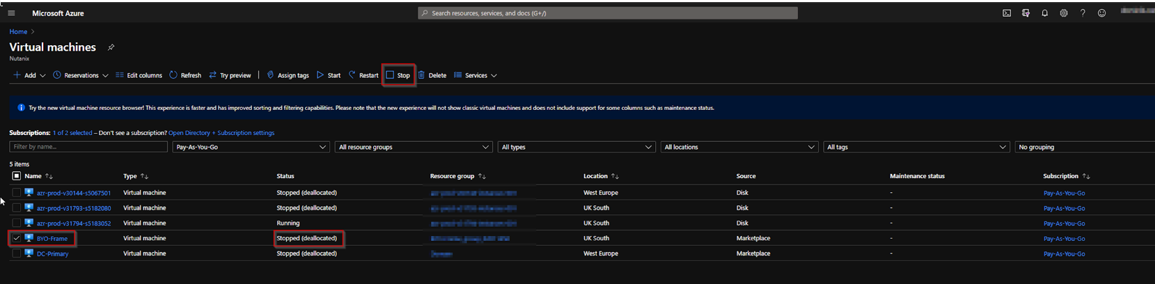The width and height of the screenshot is (1155, 284).
Task: Open the DC-Primary VM link
Action: coord(53,254)
